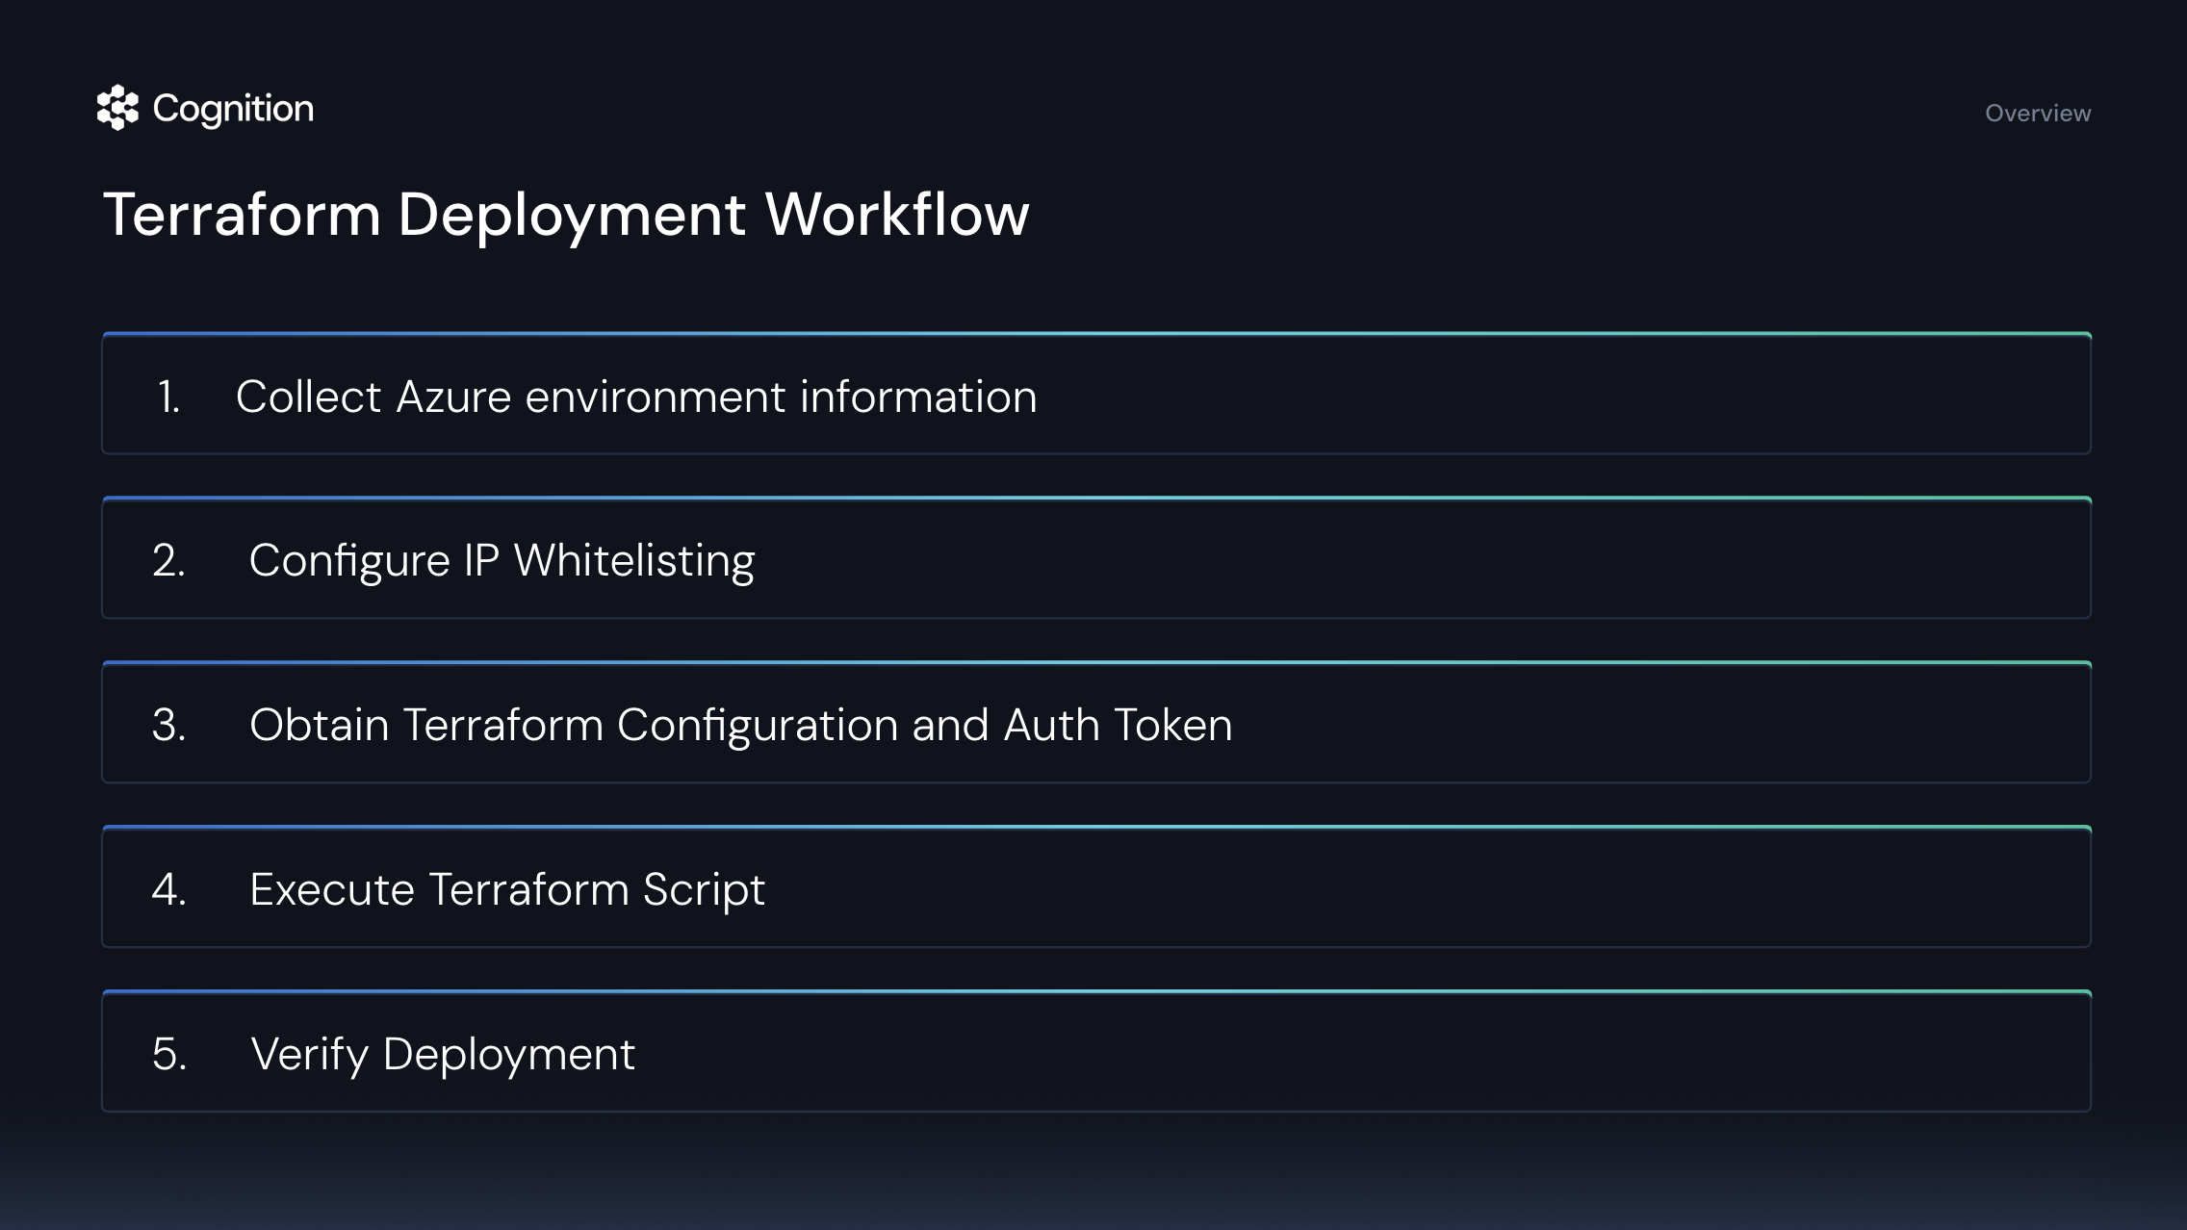Click the gradient line above Verify Deployment card
Viewport: 2187px width, 1230px height.
pyautogui.click(x=1095, y=991)
